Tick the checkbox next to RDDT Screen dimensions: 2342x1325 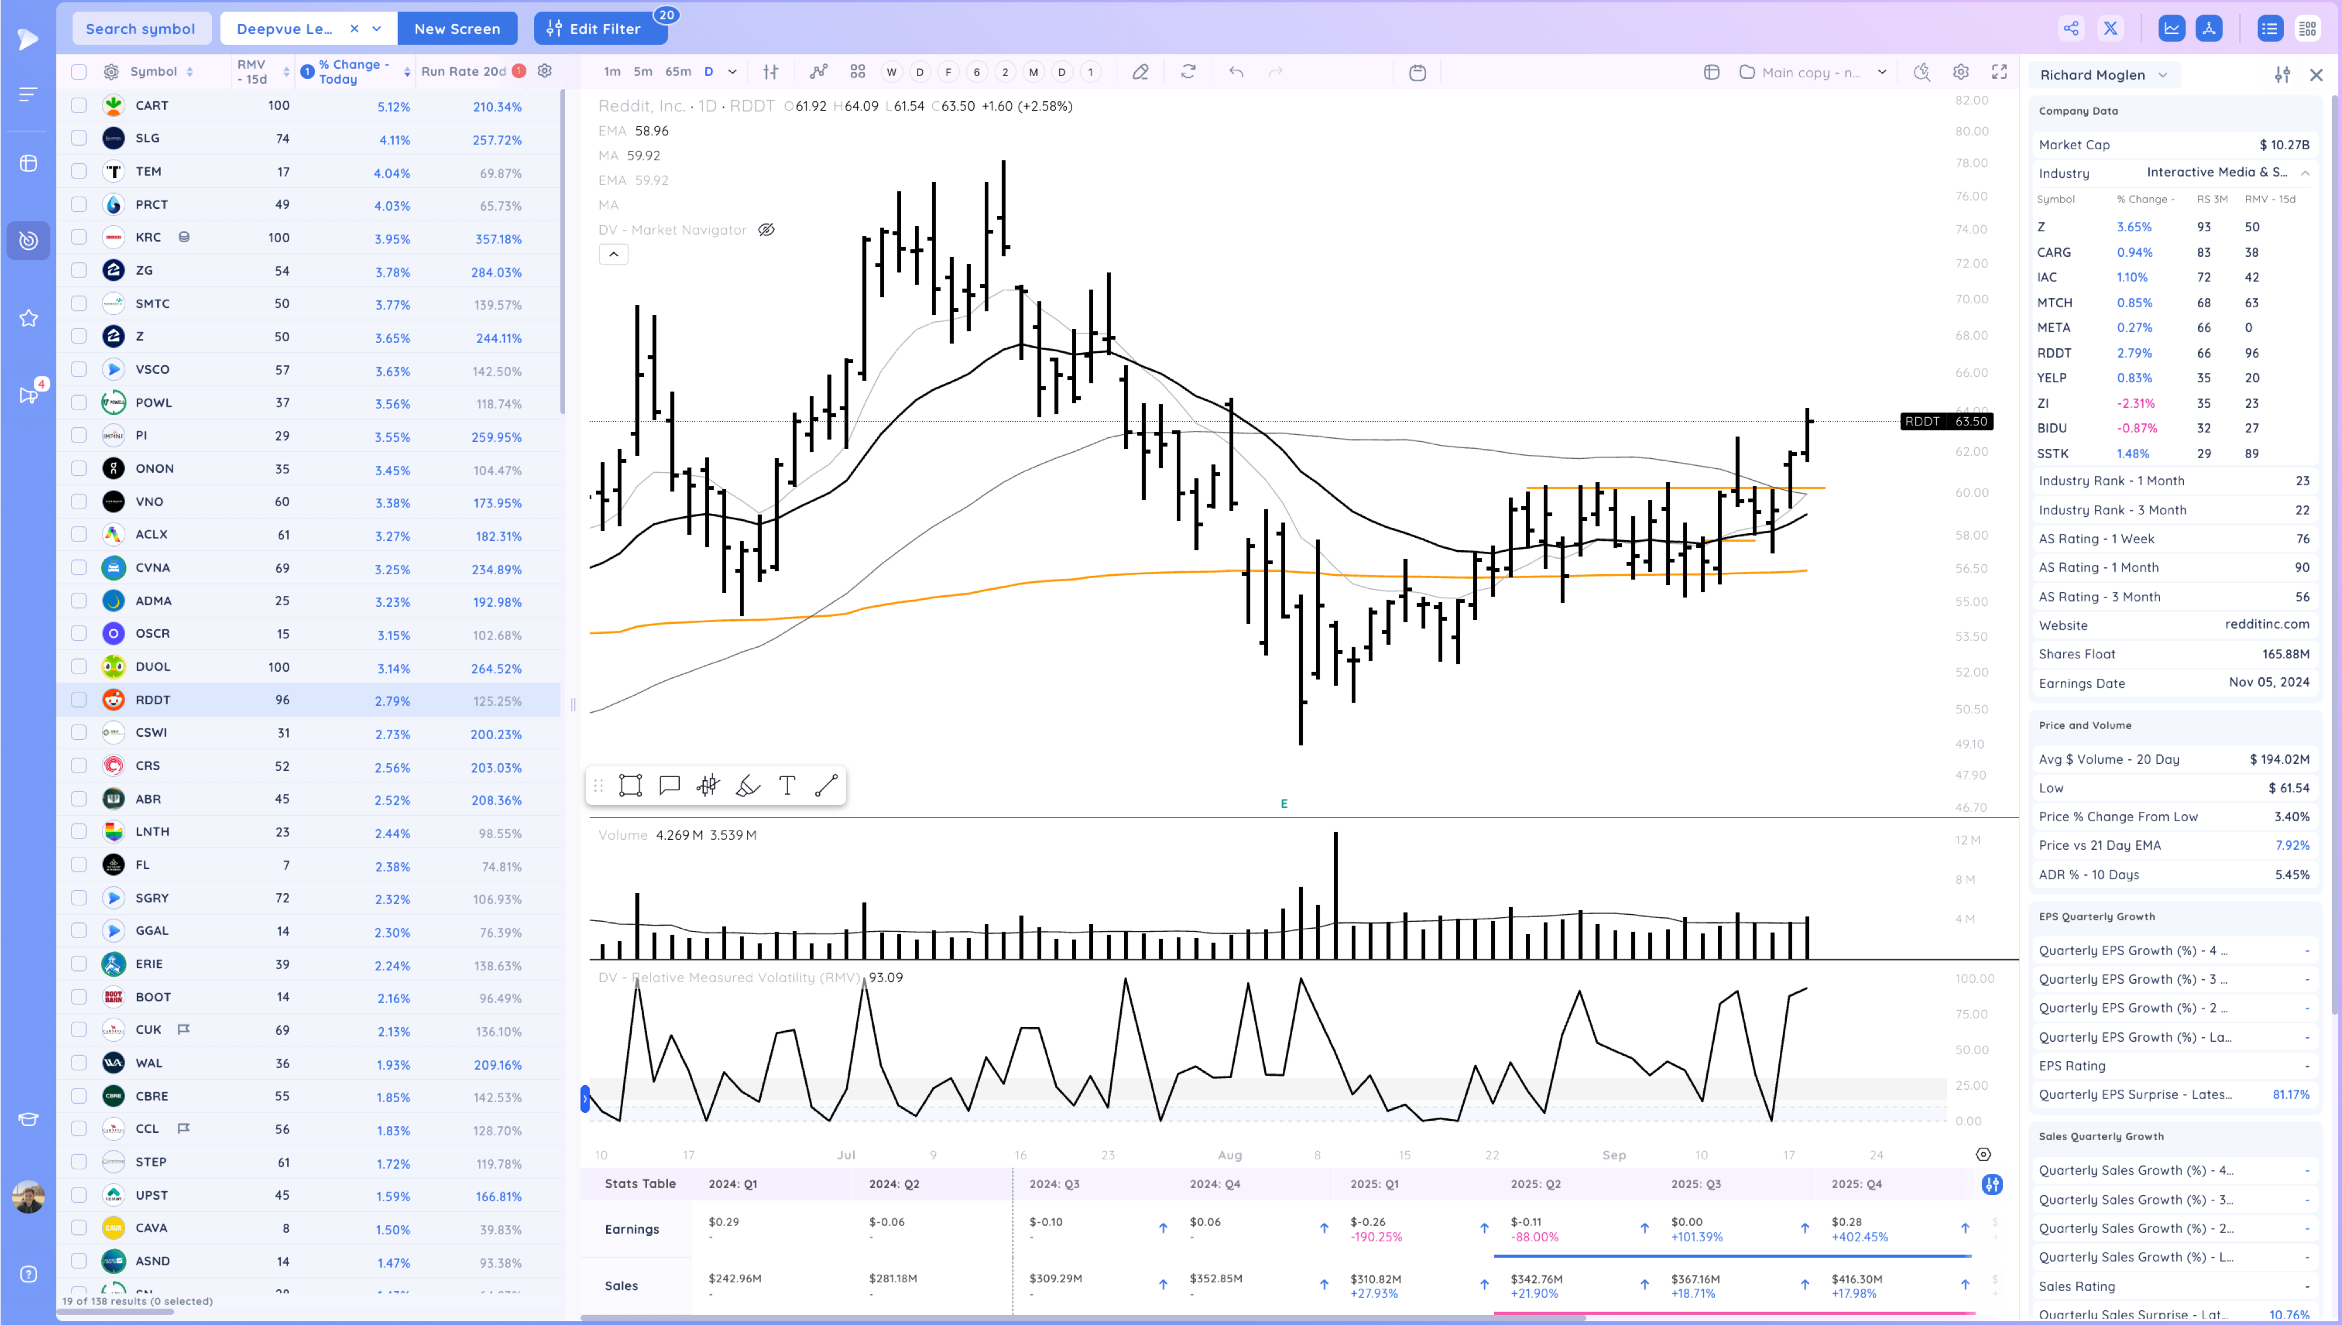click(79, 700)
